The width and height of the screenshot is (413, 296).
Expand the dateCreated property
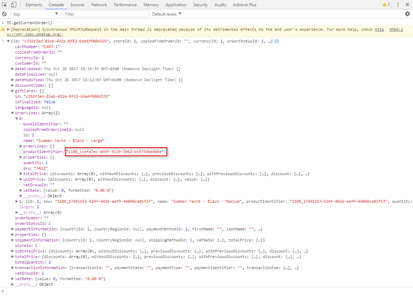[x=12, y=69]
